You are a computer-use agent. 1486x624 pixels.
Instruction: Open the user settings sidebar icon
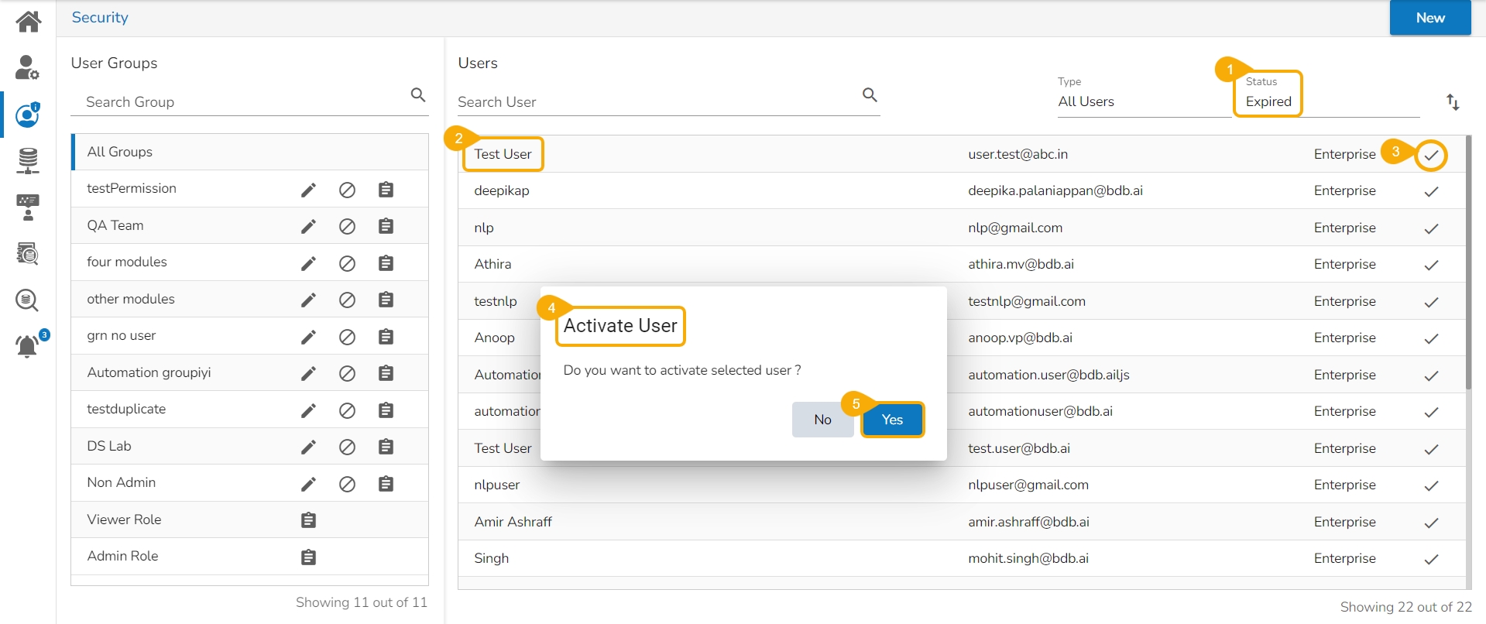click(28, 68)
